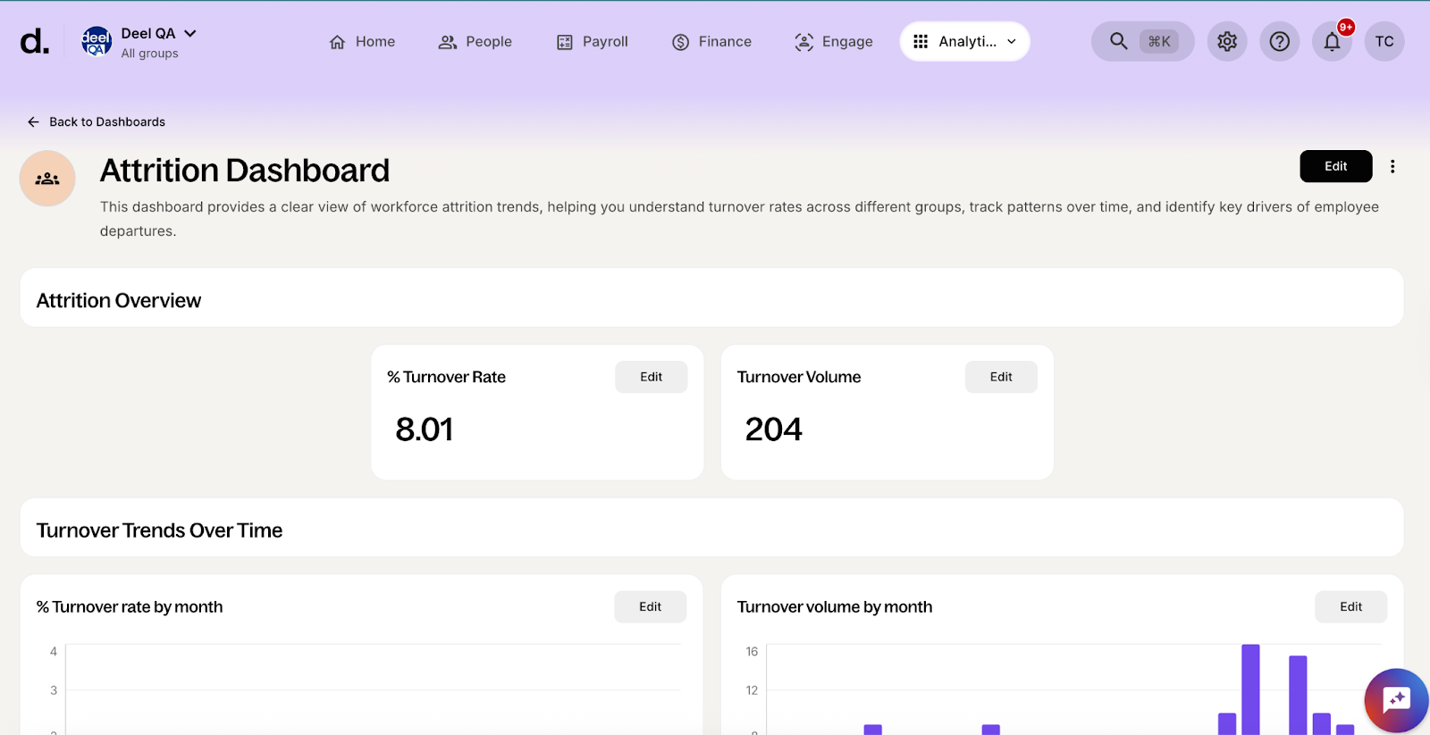The image size is (1430, 735).
Task: Open the AI assistant chat bubble
Action: pos(1395,700)
